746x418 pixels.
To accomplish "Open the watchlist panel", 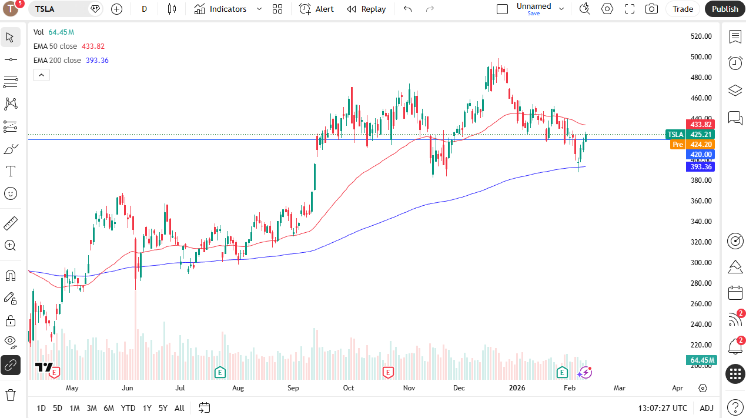I will (735, 37).
